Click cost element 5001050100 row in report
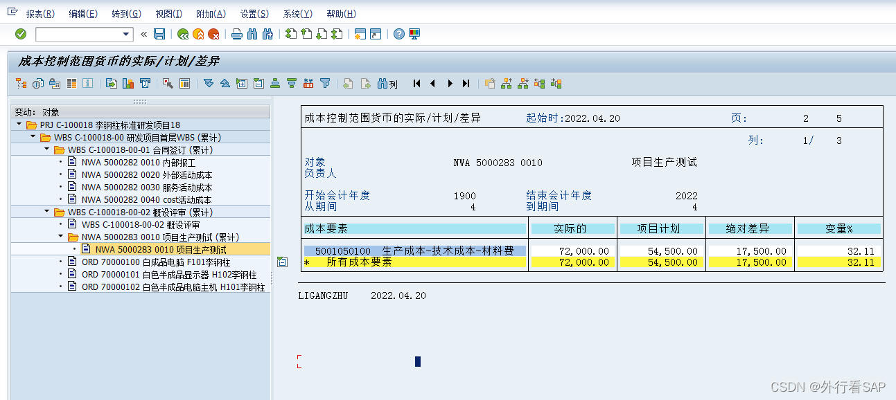 pos(414,251)
